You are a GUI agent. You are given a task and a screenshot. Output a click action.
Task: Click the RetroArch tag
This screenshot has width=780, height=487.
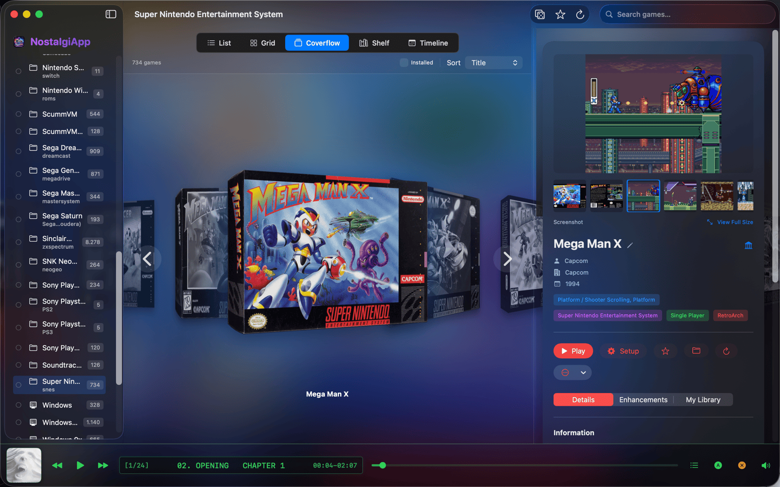tap(730, 316)
